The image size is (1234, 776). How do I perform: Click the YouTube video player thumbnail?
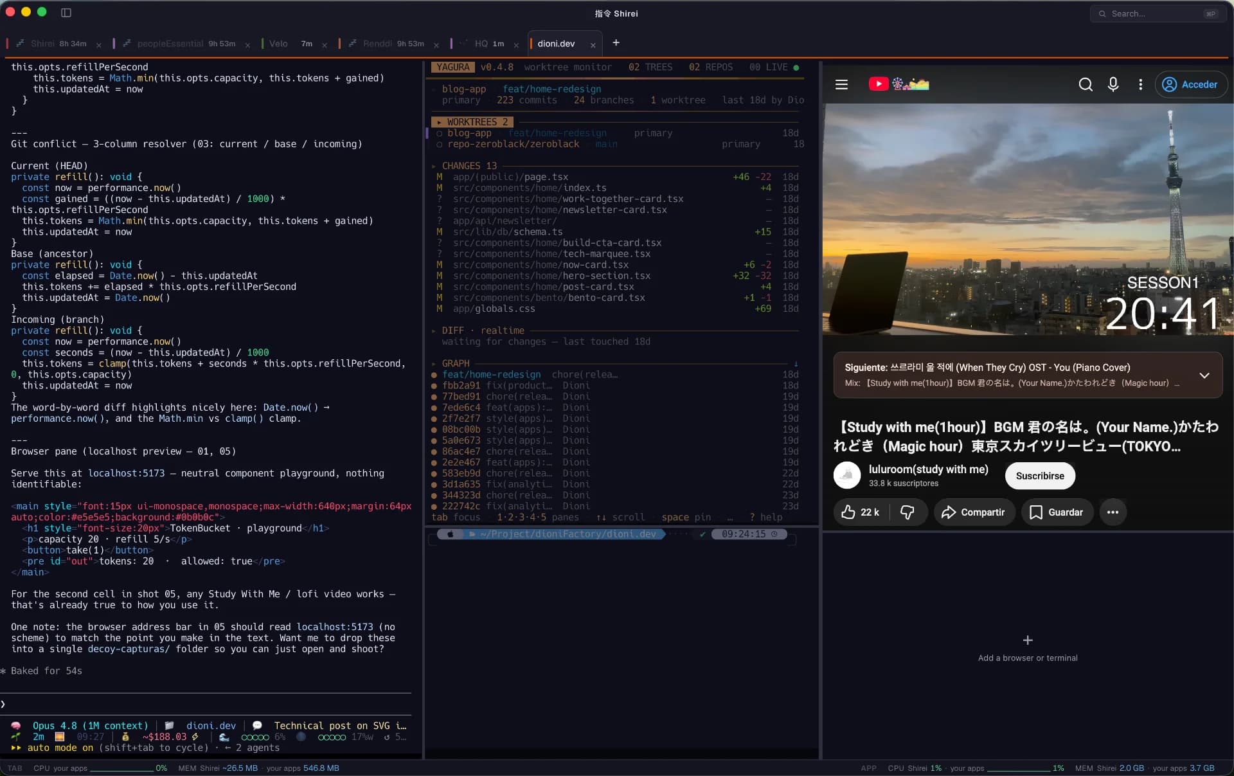[1027, 219]
